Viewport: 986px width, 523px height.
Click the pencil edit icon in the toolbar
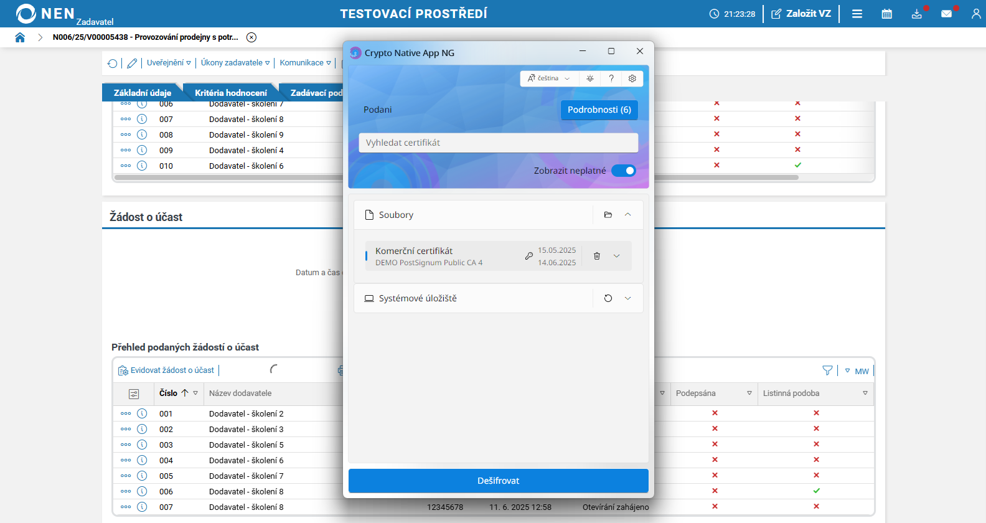pos(132,63)
